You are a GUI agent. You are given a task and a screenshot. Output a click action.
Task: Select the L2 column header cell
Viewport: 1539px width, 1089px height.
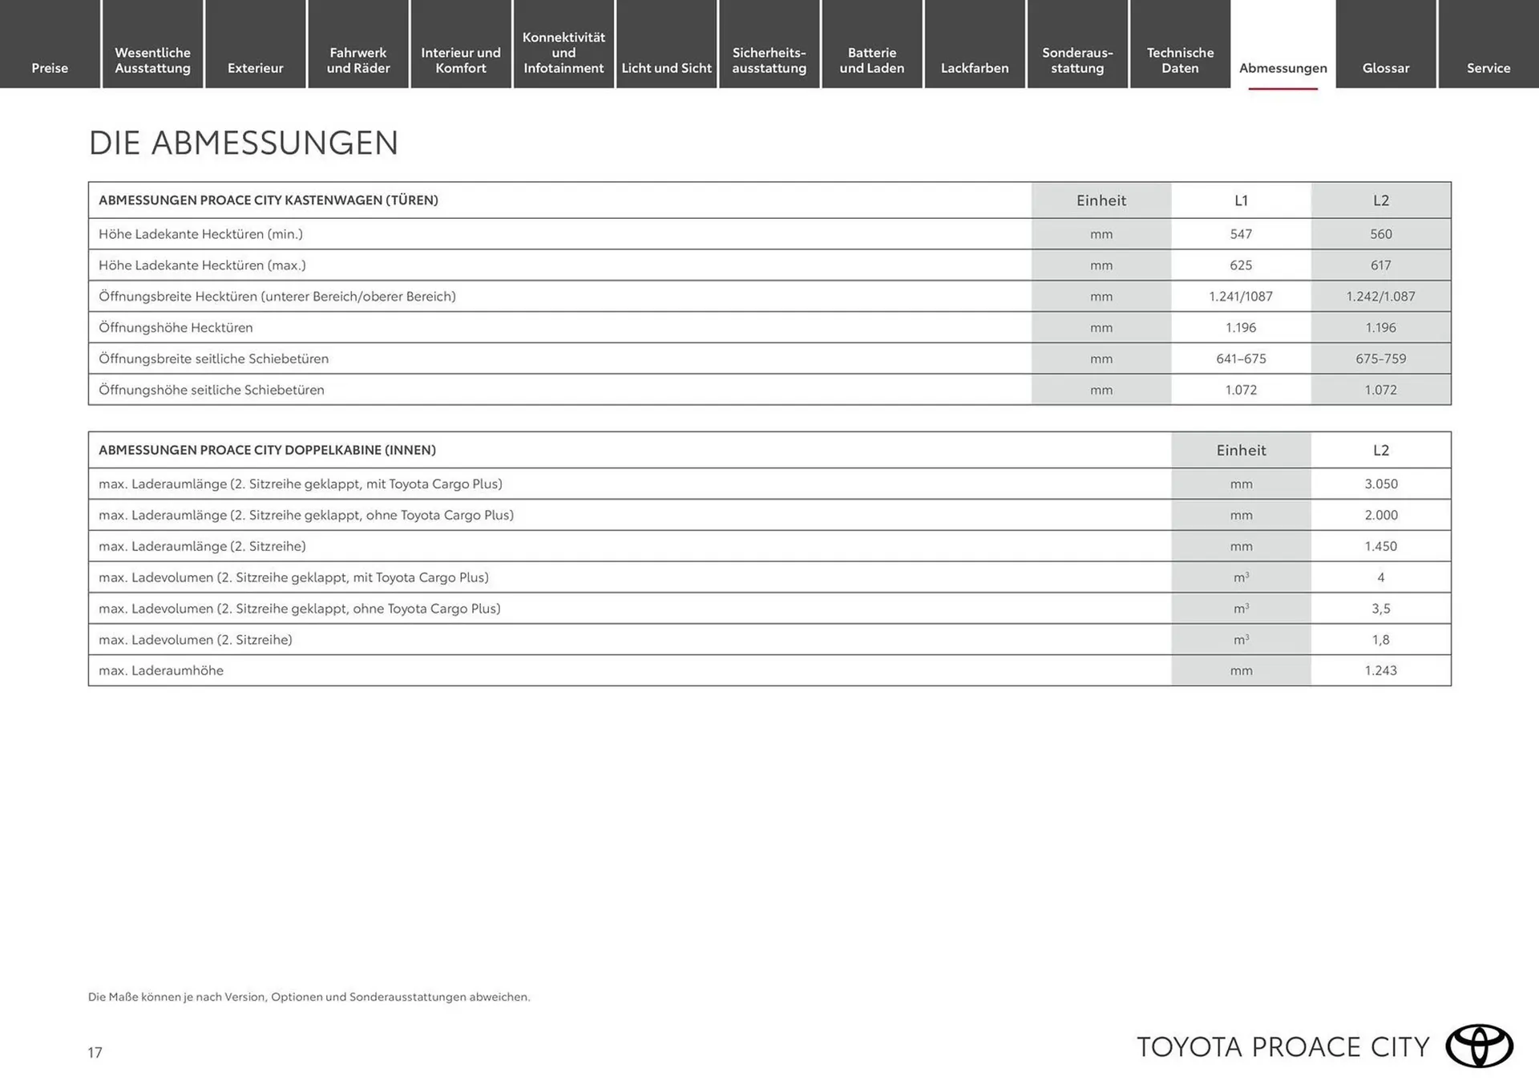[1380, 200]
